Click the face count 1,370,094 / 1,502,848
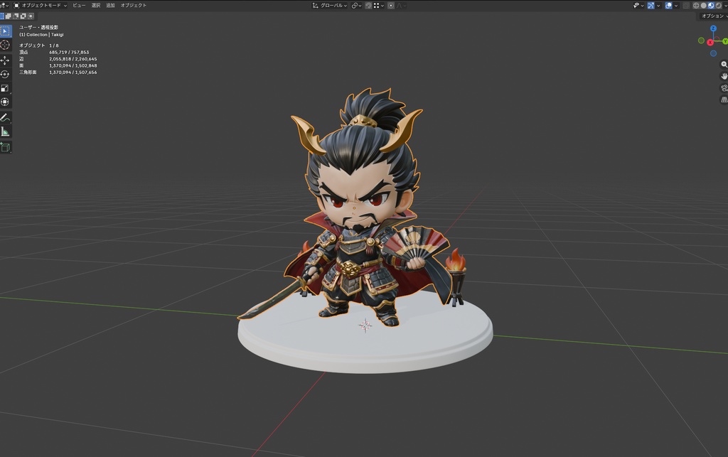This screenshot has height=457, width=728. pos(73,66)
